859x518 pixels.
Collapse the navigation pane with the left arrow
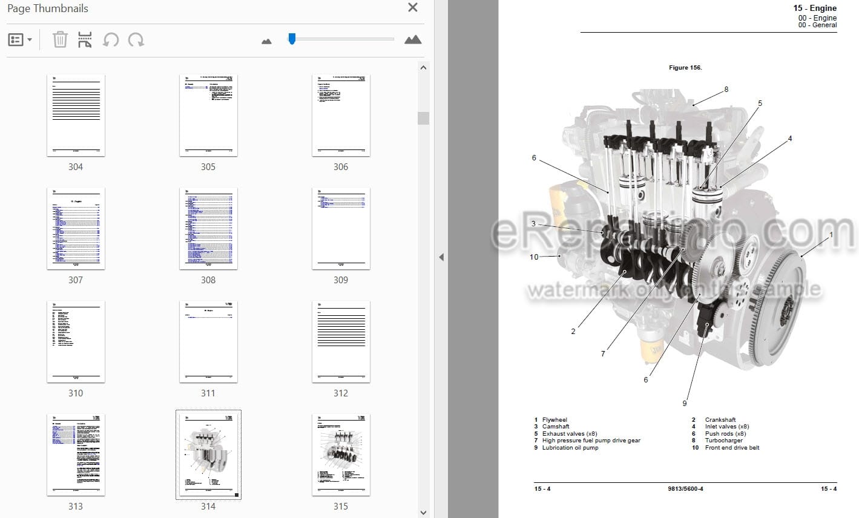click(441, 257)
